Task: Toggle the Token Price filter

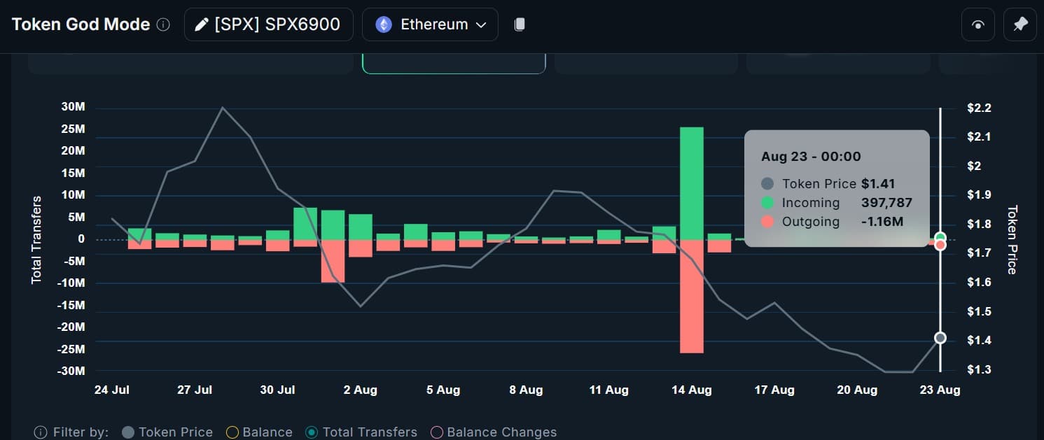Action: pyautogui.click(x=128, y=432)
